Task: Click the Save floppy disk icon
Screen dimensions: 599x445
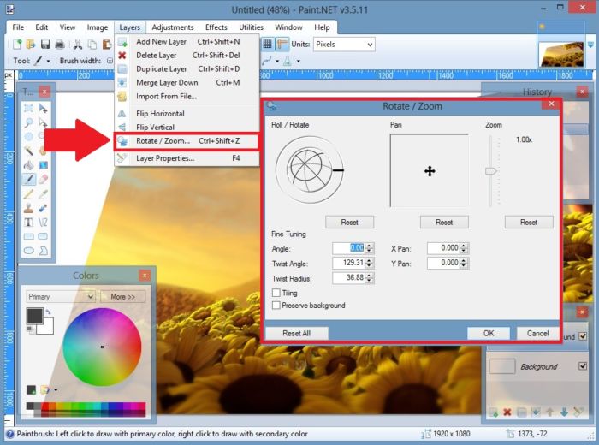Action: [45, 44]
